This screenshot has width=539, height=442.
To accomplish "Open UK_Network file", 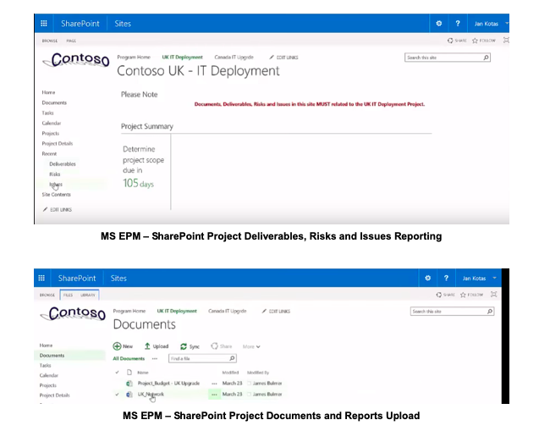I will tap(151, 395).
